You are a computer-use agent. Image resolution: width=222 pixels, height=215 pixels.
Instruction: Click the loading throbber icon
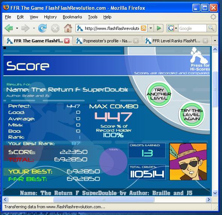click(x=213, y=17)
